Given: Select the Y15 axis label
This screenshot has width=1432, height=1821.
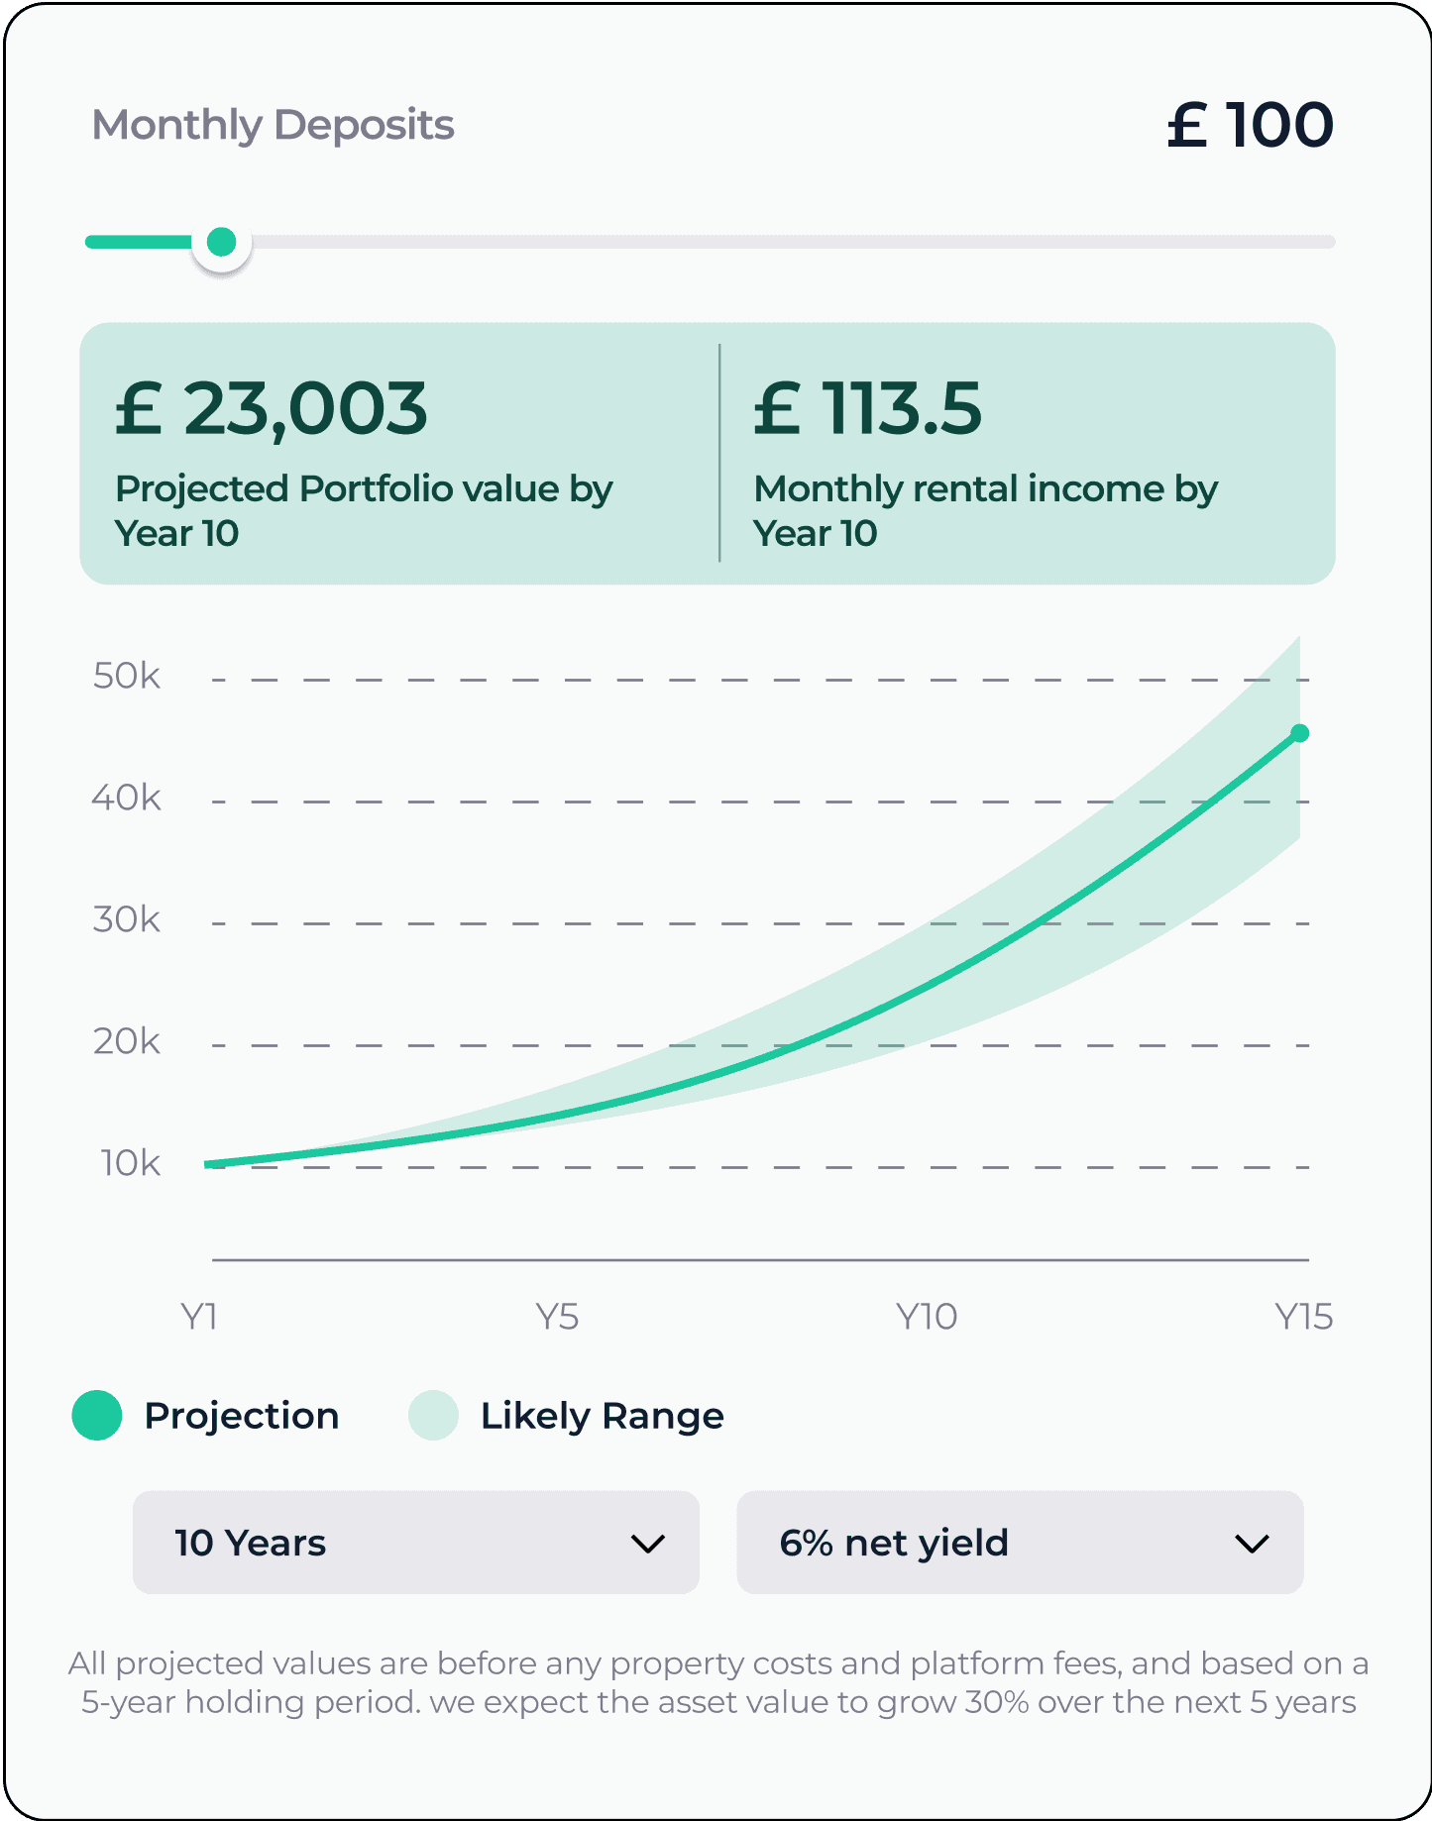Looking at the screenshot, I should [x=1303, y=1317].
